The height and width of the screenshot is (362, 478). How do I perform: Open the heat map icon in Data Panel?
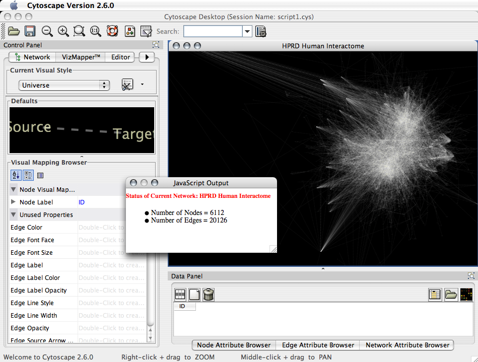[466, 295]
